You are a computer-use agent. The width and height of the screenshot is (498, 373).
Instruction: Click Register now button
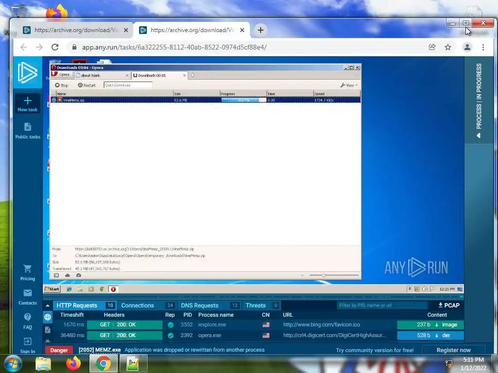[454, 350]
